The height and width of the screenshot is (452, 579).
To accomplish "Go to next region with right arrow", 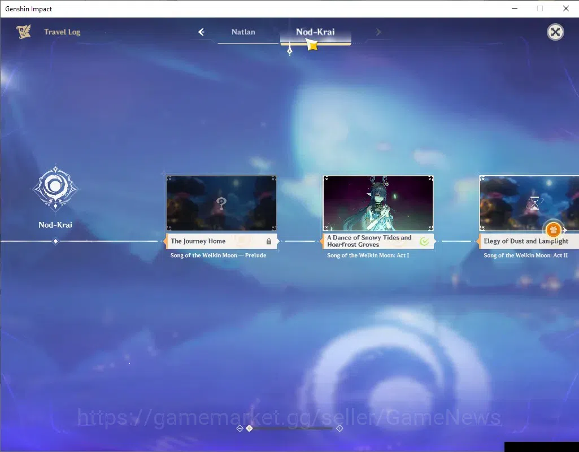I will click(x=378, y=32).
